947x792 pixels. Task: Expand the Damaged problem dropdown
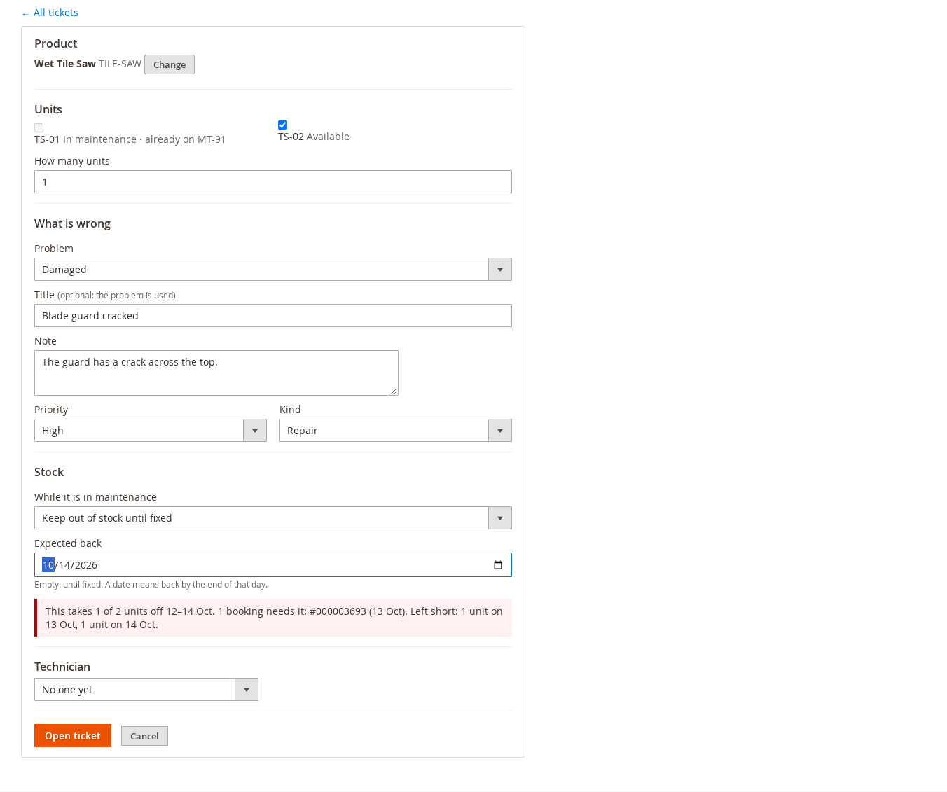point(273,270)
